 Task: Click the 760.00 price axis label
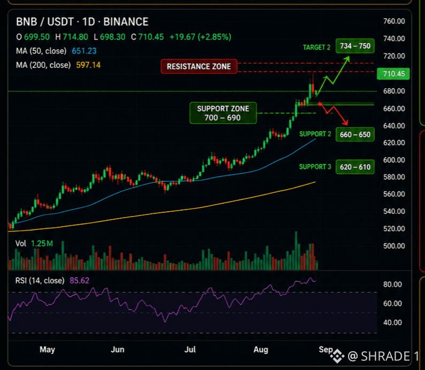[x=394, y=21]
